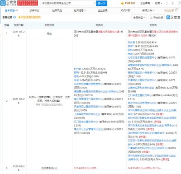Click the 149.5165万元人民币(+23.1%) value
Image resolution: width=181 pixels, height=174 pixels.
144,168
